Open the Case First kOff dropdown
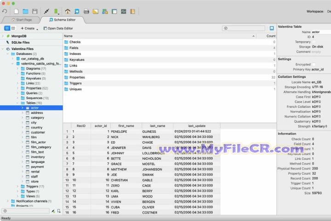Screen dimensions: 331x221 tap(316, 97)
